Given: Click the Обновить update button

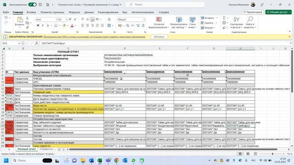Looking at the screenshot, I should pyautogui.click(x=159, y=37).
